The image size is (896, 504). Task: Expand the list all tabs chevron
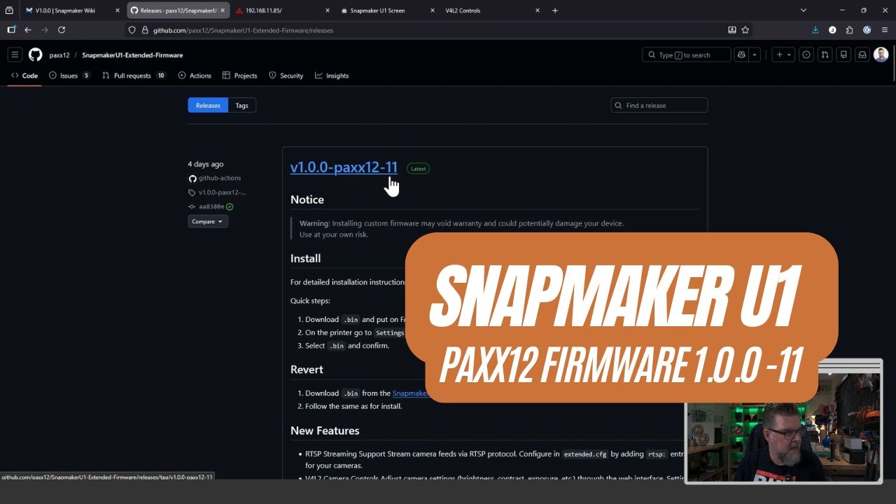804,10
